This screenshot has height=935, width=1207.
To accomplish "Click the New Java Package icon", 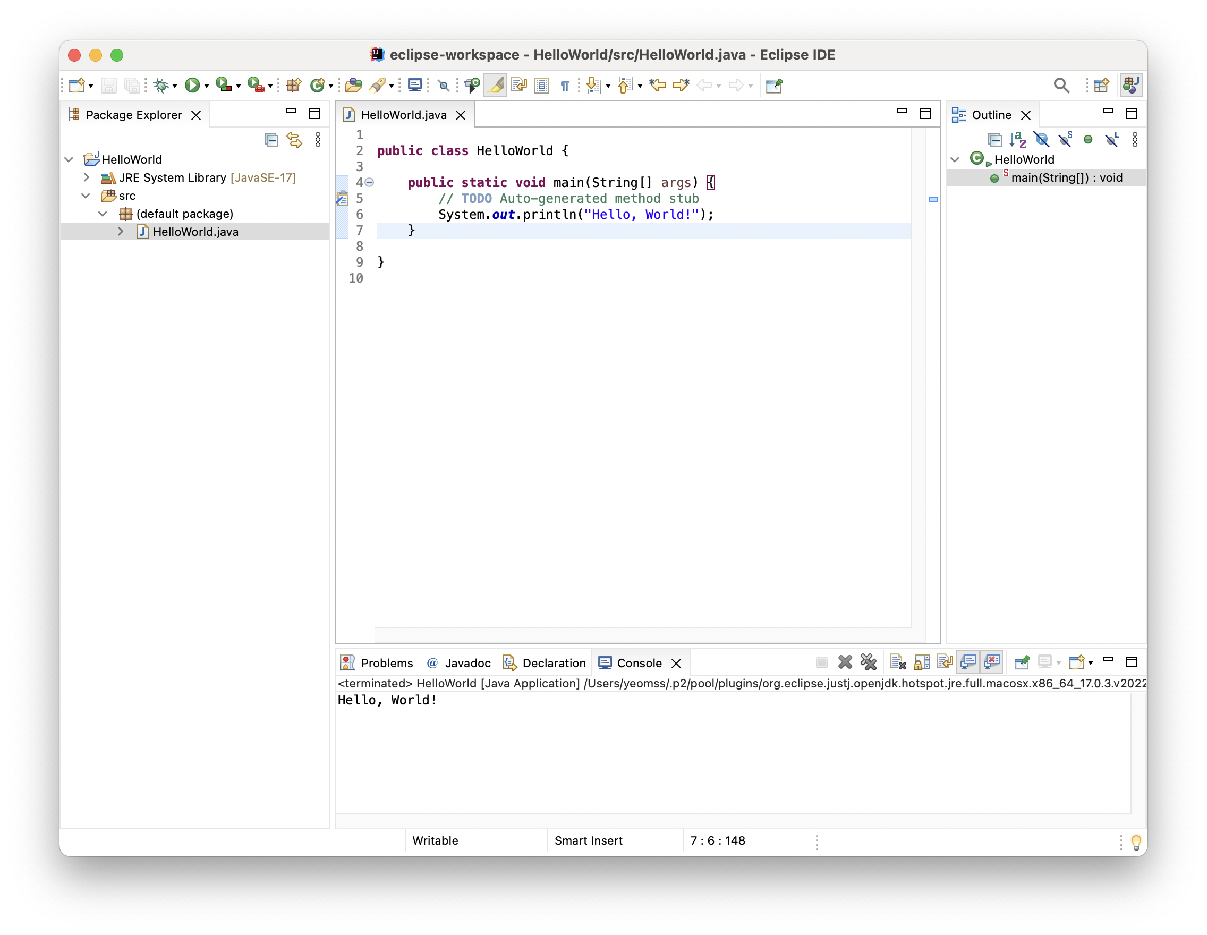I will coord(293,85).
